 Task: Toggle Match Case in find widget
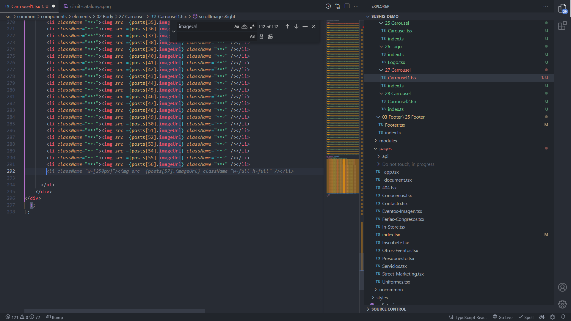tap(237, 26)
